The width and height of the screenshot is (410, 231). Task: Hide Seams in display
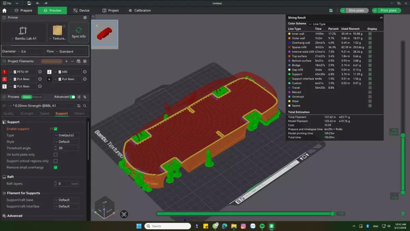coord(370,106)
